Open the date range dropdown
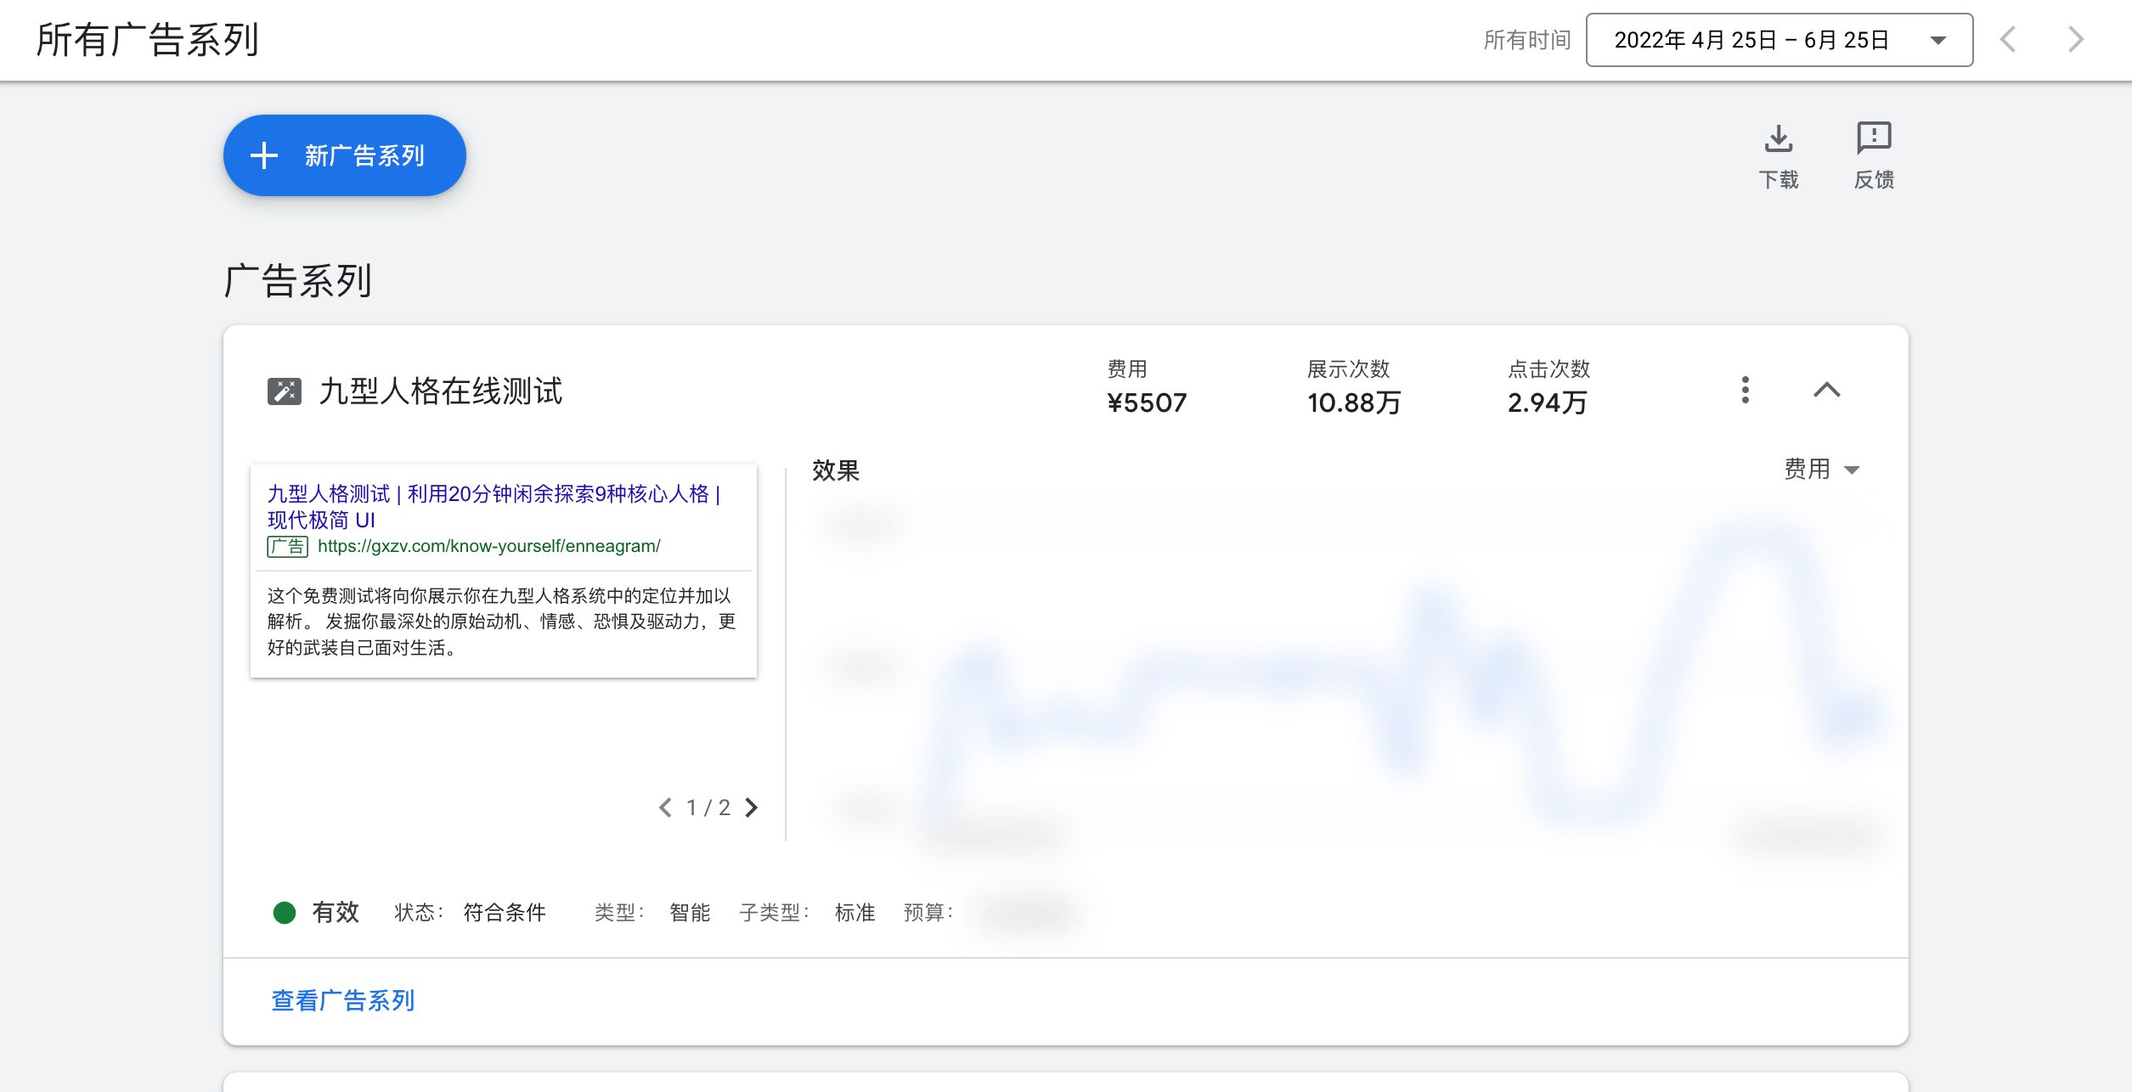The height and width of the screenshot is (1092, 2132). [x=1779, y=40]
